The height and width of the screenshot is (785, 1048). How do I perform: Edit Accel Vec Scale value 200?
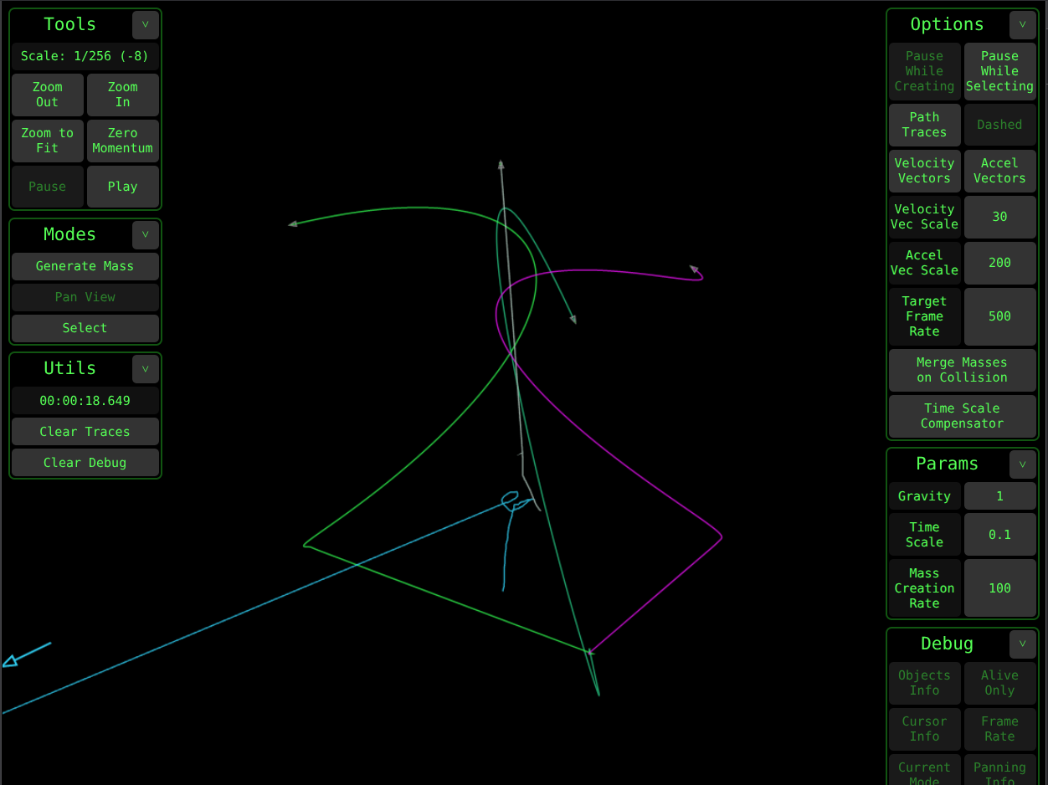point(1000,263)
